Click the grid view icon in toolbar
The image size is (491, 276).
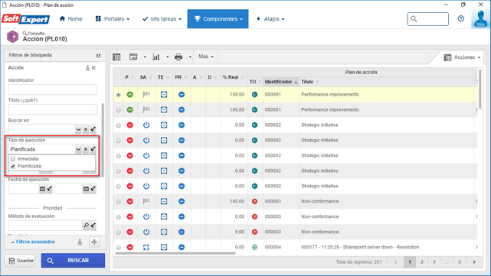tap(116, 57)
